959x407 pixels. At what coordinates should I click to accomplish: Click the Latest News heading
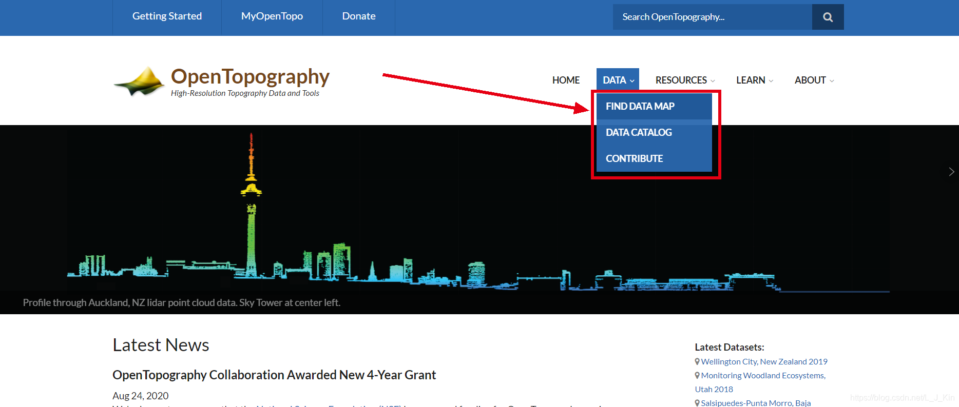(x=161, y=345)
